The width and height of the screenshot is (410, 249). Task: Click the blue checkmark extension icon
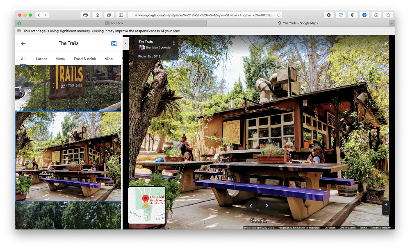tap(364, 15)
